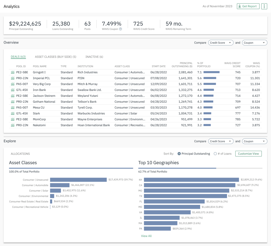Click the chart icon in Imperial PCL row
Viewport: 271px width, 246px height.
click(12, 78)
